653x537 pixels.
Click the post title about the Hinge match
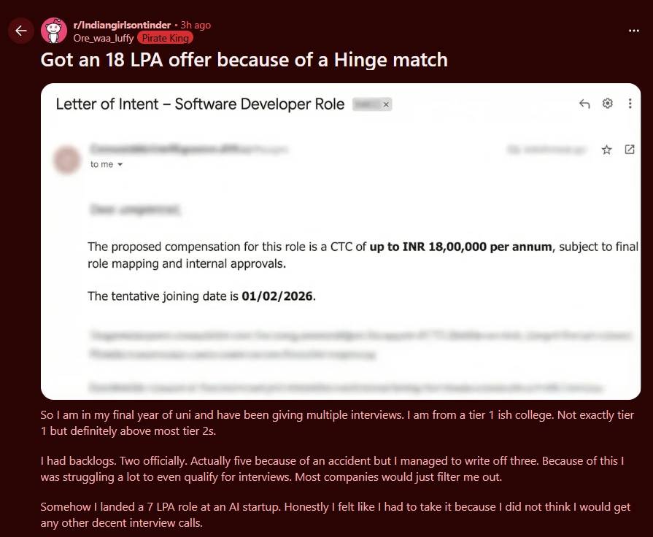pos(244,61)
